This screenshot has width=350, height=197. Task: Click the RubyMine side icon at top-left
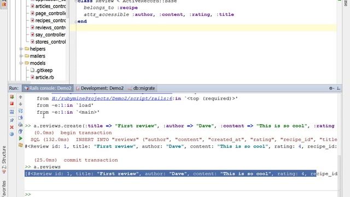4,4
